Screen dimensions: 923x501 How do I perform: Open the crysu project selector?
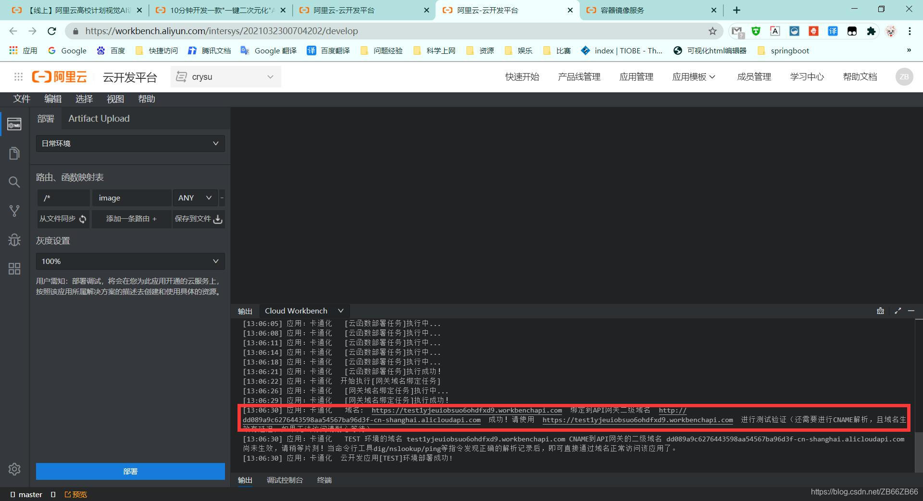225,76
